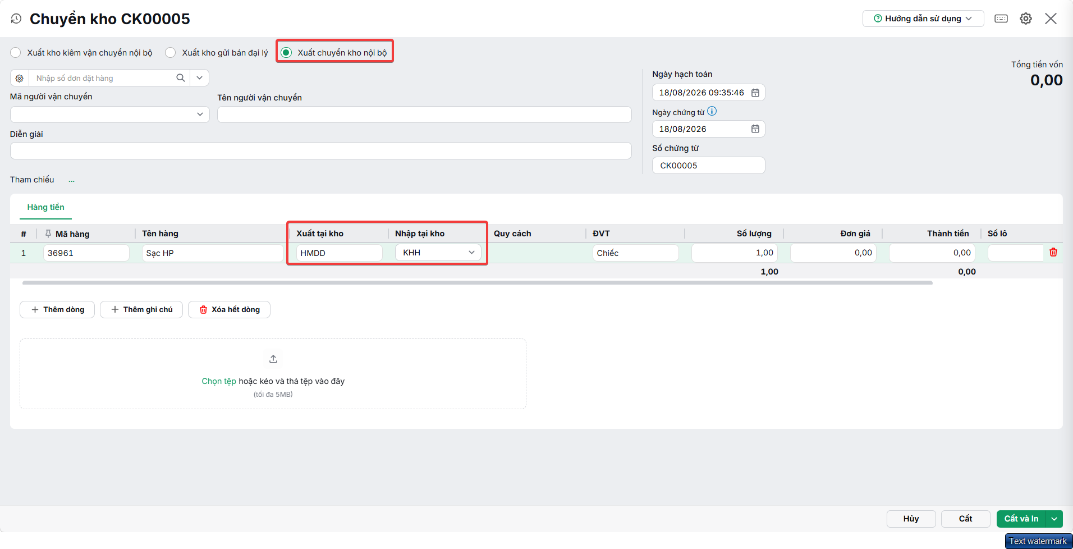Click the Thành tiền column header
1073x549 pixels.
click(x=948, y=234)
